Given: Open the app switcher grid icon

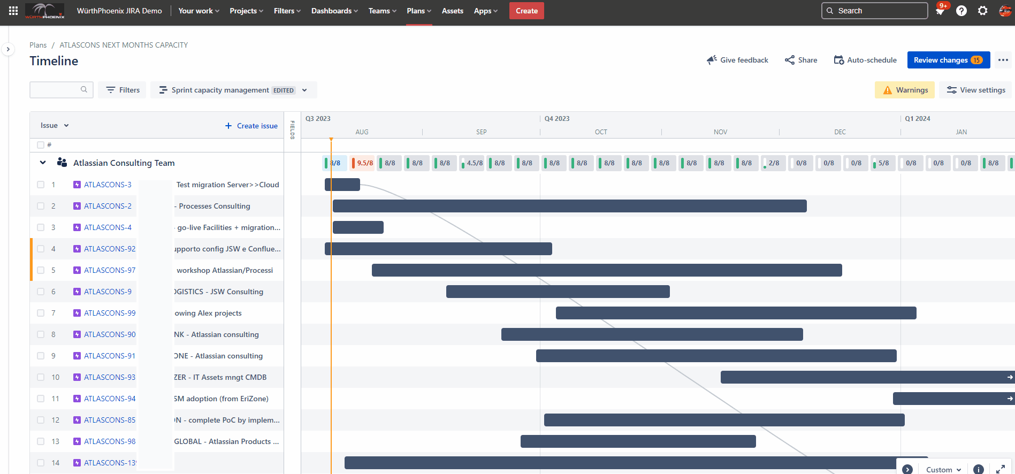Looking at the screenshot, I should (x=13, y=11).
